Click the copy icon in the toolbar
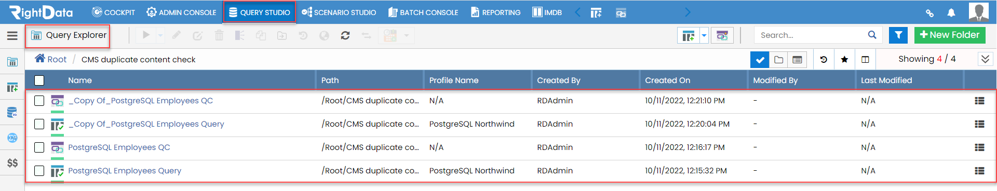Viewport: 997px width, 191px height. tap(261, 35)
